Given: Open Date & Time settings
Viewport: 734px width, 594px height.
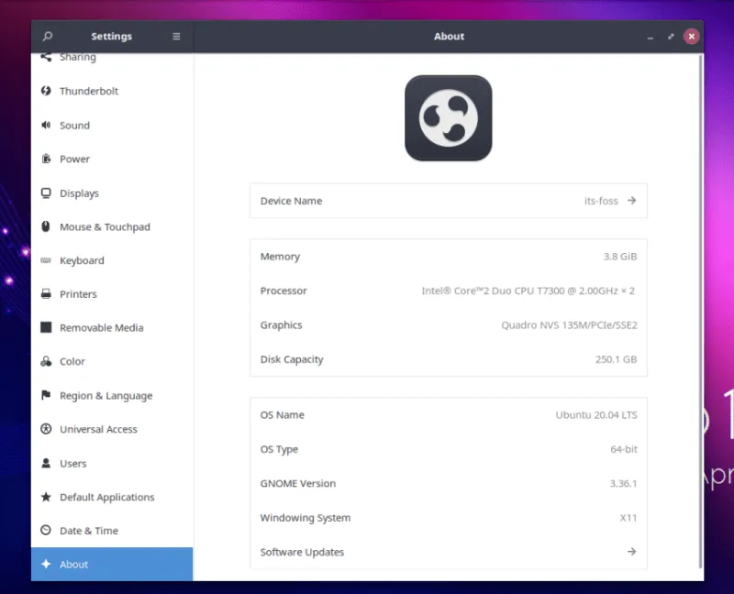Looking at the screenshot, I should 112,531.
